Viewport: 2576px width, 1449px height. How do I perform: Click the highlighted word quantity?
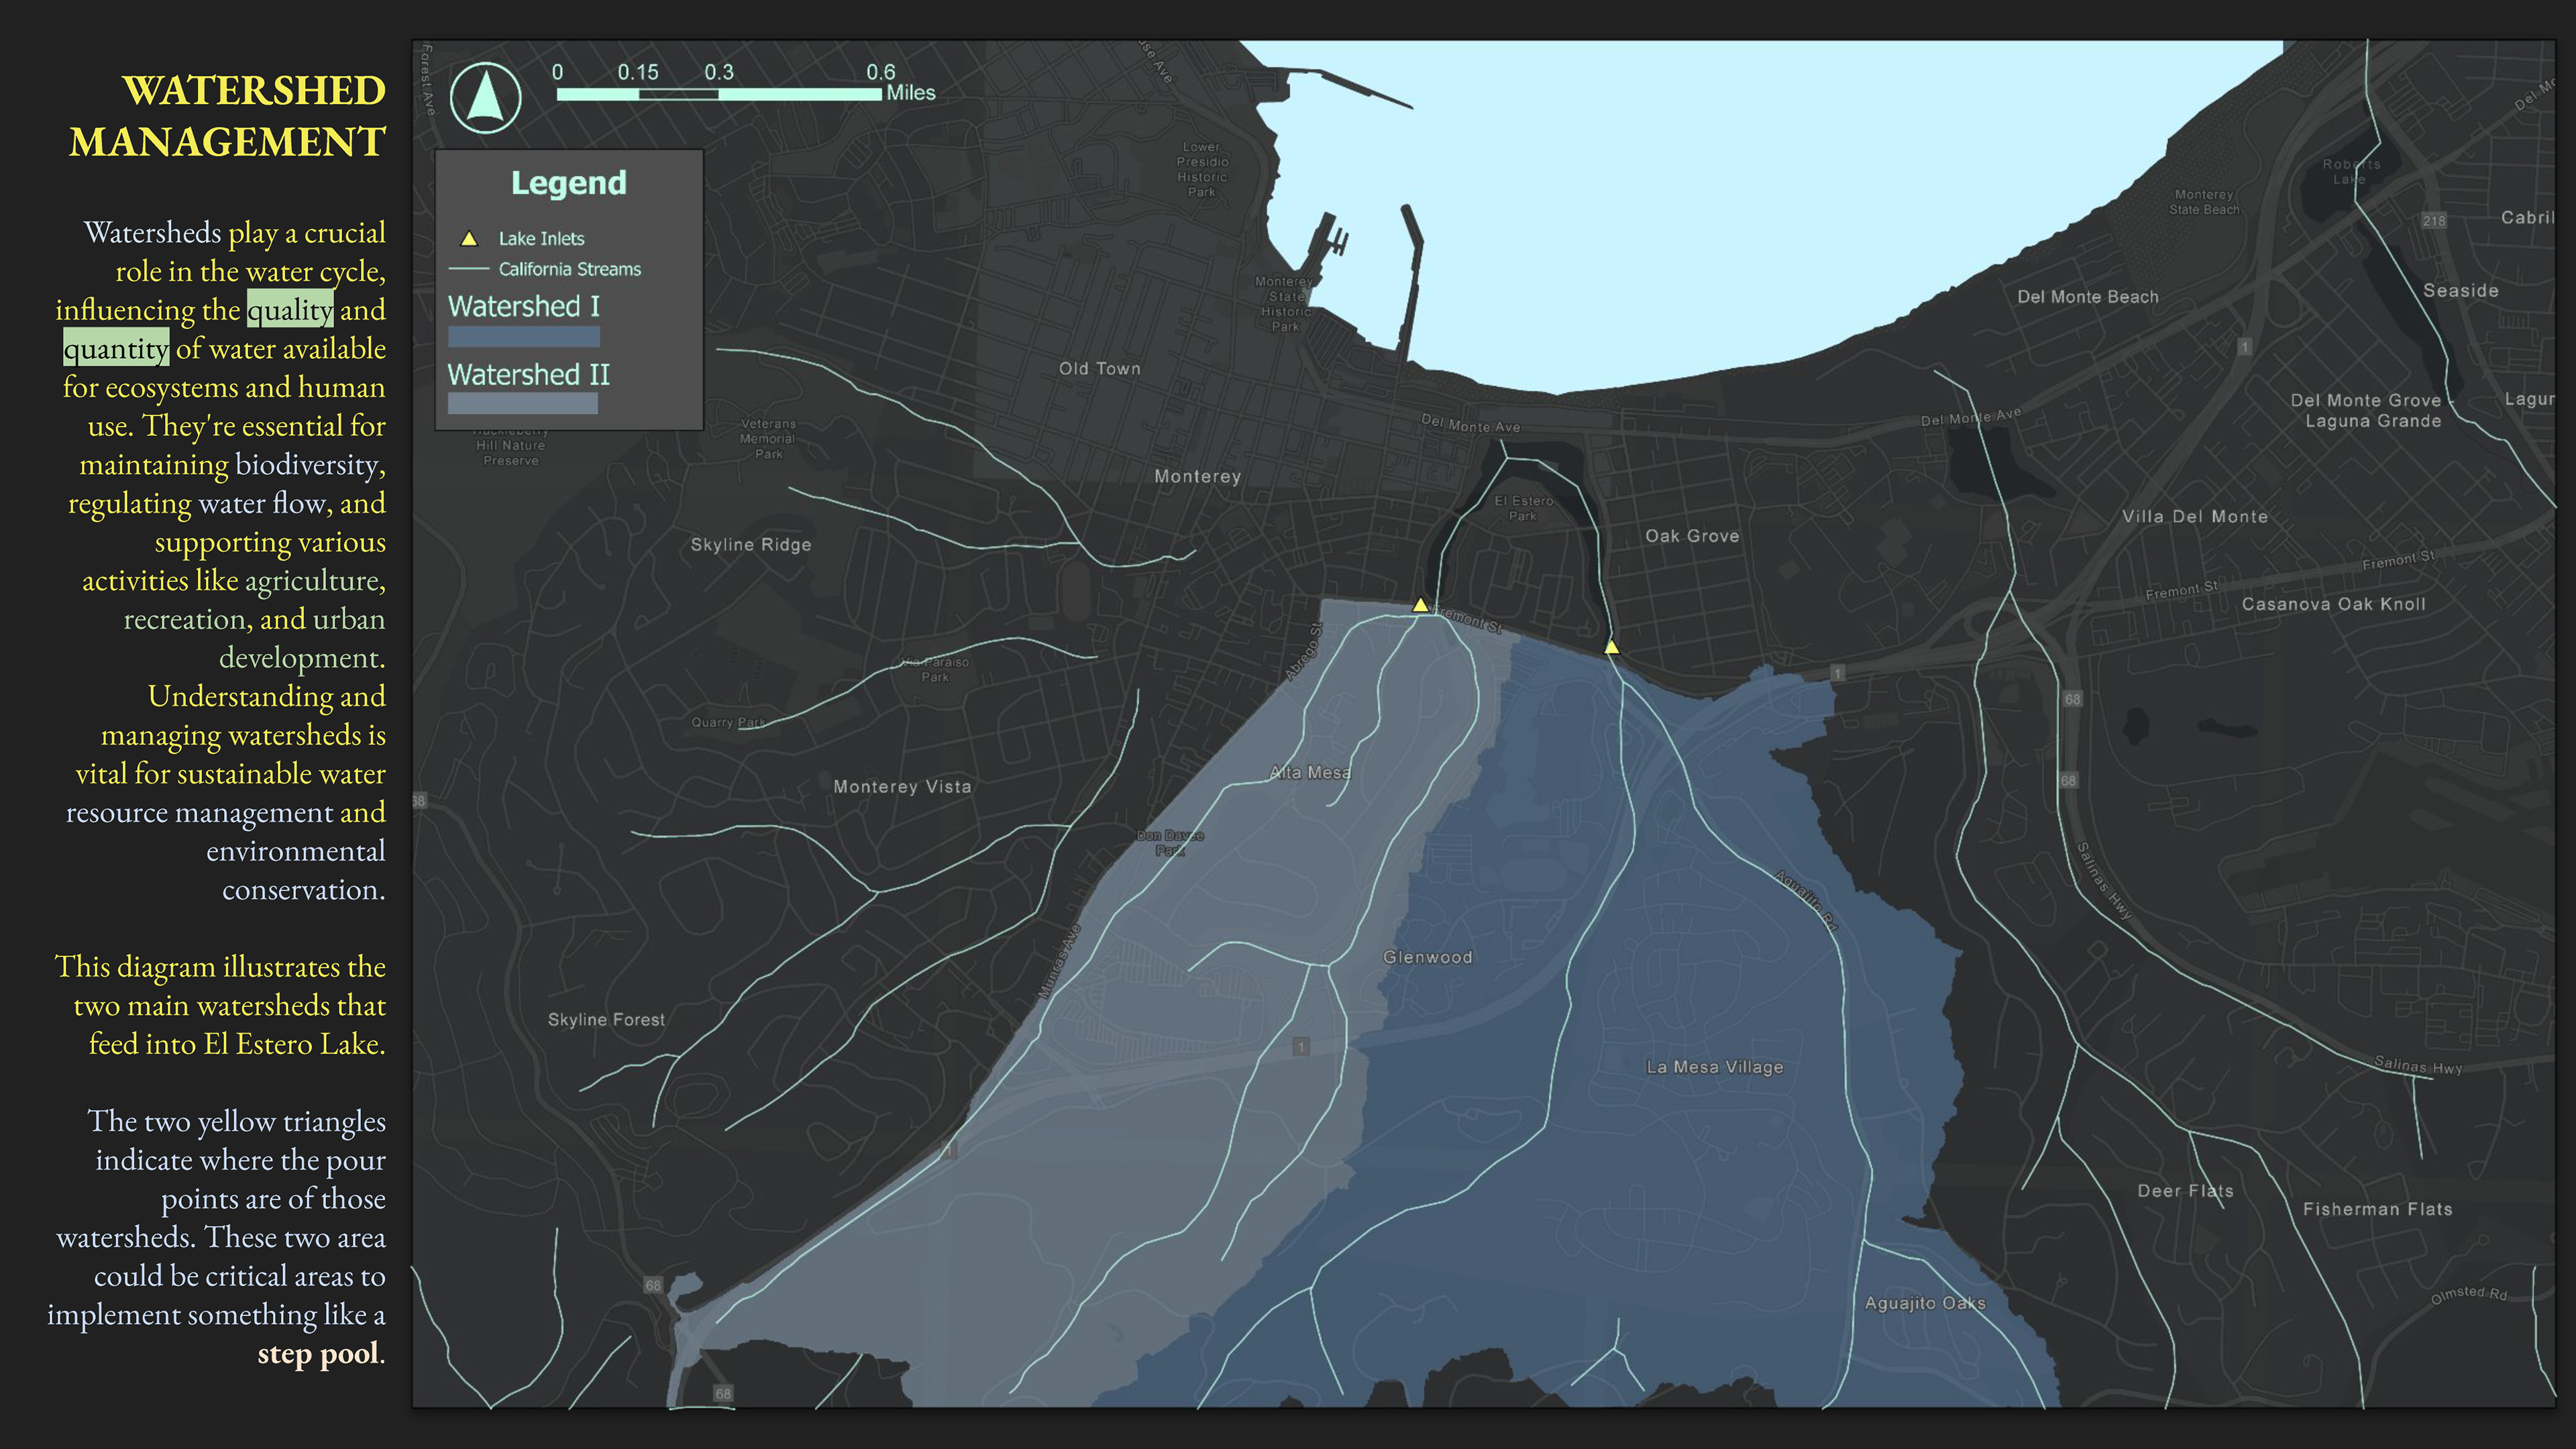tap(116, 349)
